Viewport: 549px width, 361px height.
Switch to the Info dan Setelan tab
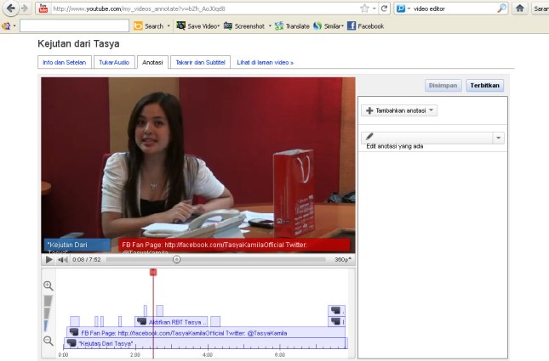[66, 62]
